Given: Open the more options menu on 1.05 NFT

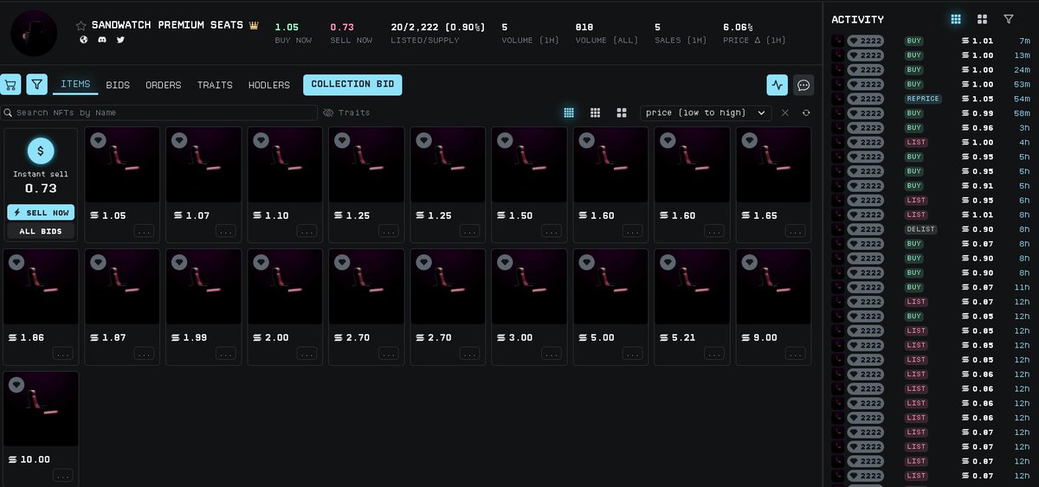Looking at the screenshot, I should [145, 231].
